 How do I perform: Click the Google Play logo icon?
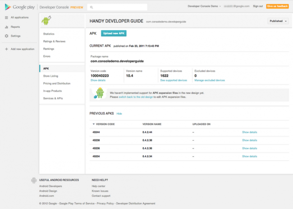click(x=8, y=7)
